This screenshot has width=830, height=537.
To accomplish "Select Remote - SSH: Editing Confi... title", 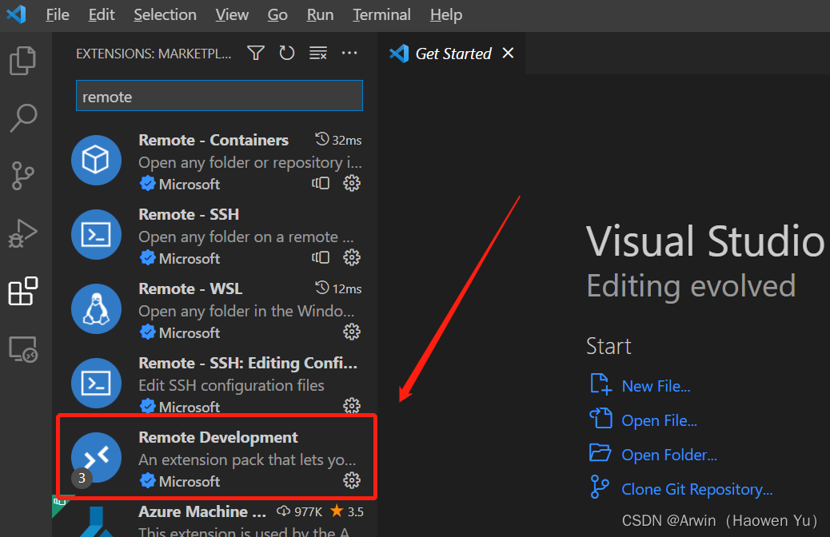I will click(x=248, y=363).
